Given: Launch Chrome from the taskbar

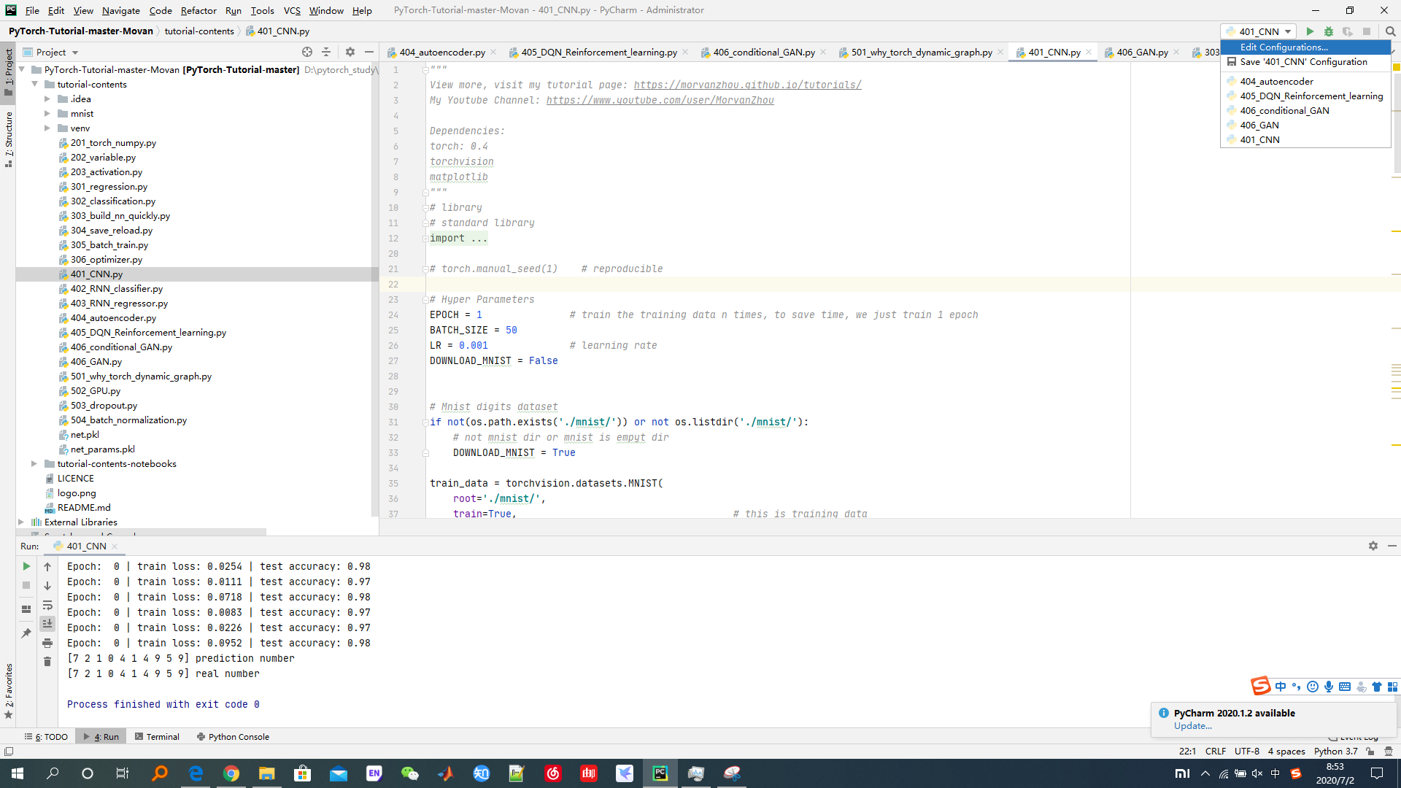Looking at the screenshot, I should pyautogui.click(x=231, y=773).
